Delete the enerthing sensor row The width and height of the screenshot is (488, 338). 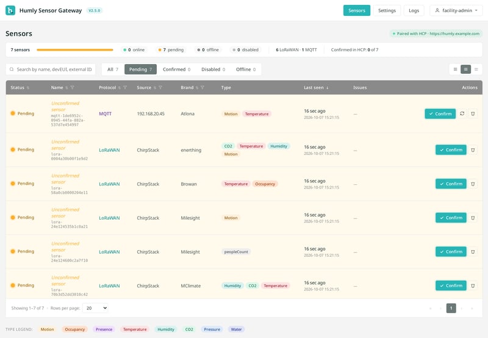[473, 149]
